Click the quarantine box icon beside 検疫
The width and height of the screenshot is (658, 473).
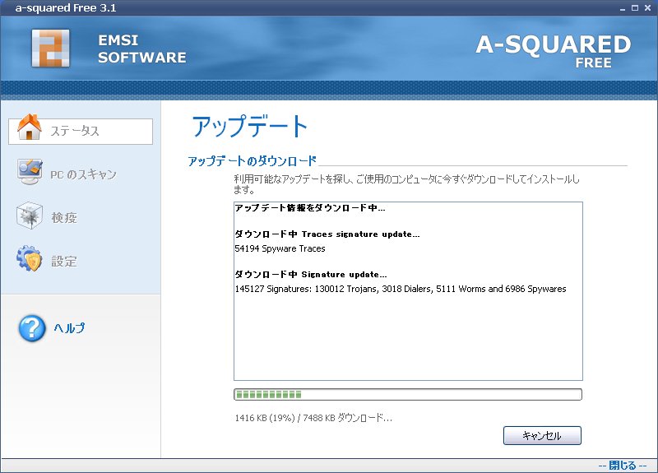click(x=30, y=216)
